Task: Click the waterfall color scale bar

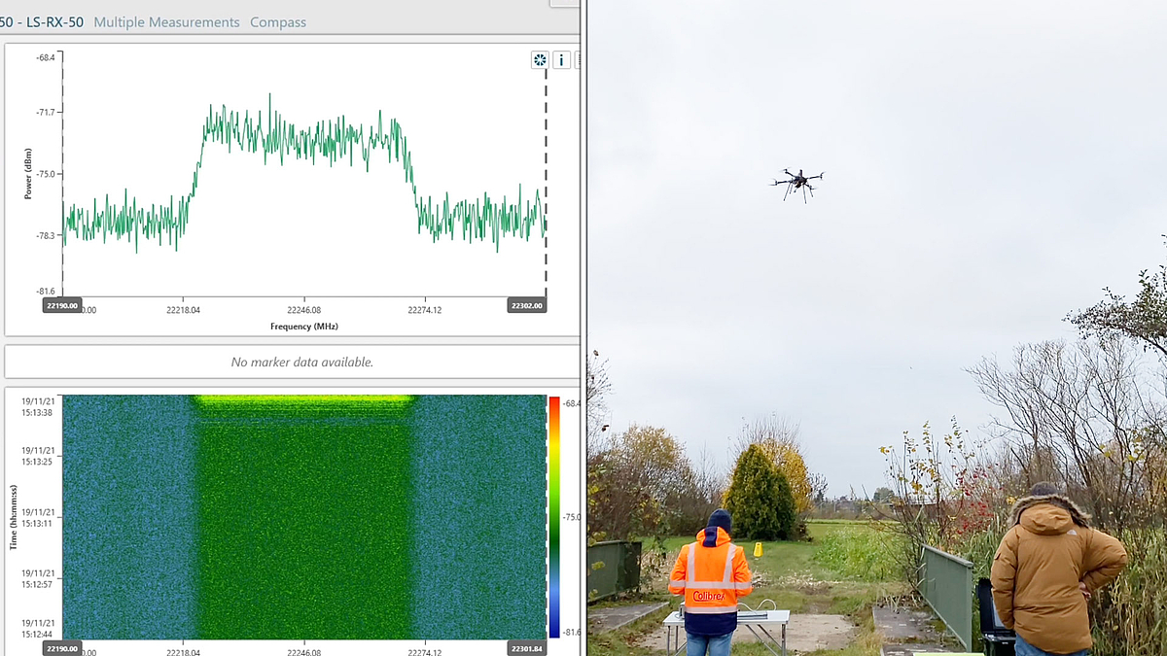Action: click(554, 516)
